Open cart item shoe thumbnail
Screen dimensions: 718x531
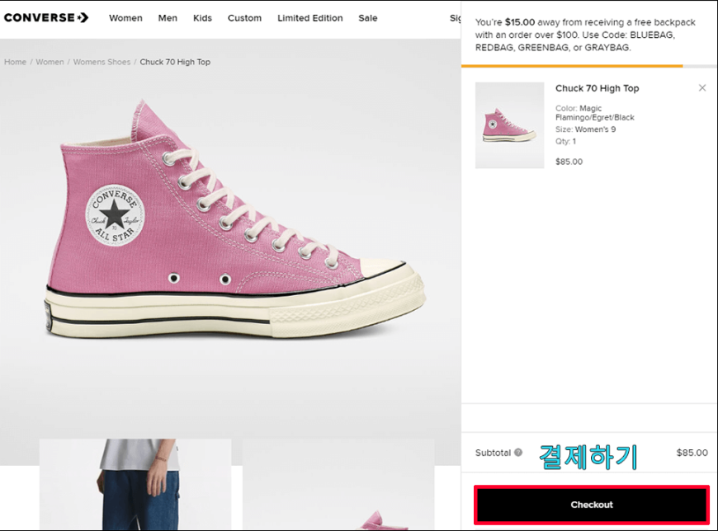tap(510, 125)
